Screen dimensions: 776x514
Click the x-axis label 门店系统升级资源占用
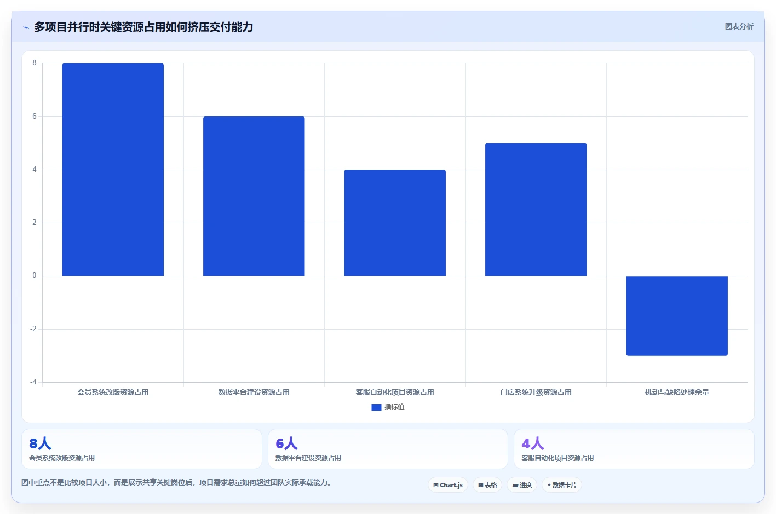pyautogui.click(x=536, y=393)
